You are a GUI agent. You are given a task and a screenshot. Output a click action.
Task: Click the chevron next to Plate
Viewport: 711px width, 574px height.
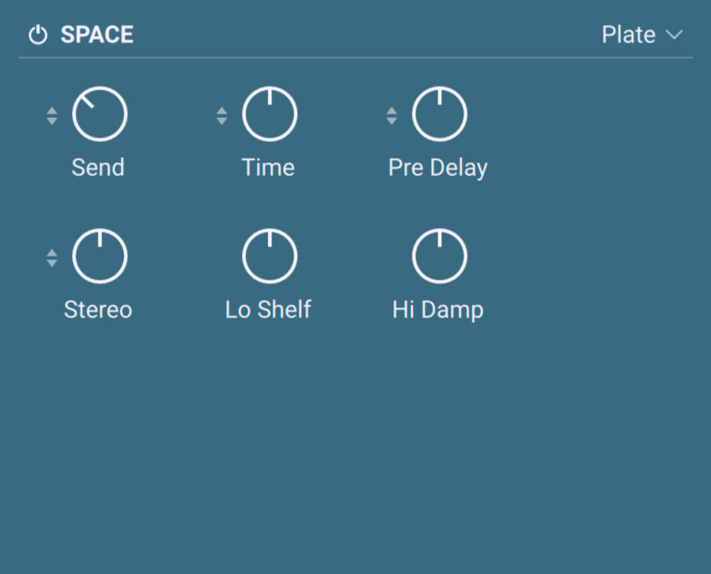pyautogui.click(x=673, y=35)
